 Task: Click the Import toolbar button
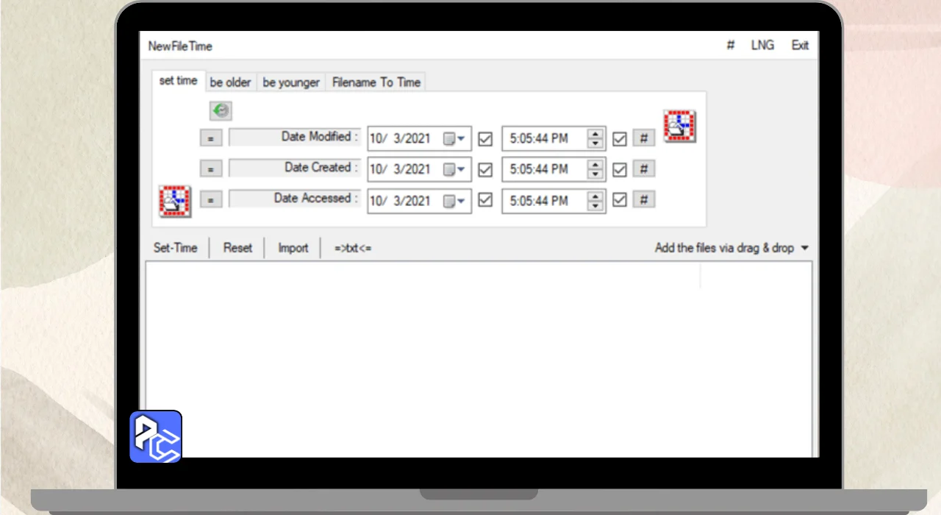point(293,248)
